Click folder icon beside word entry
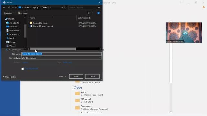The height and width of the screenshot is (116, 207). coord(77,93)
